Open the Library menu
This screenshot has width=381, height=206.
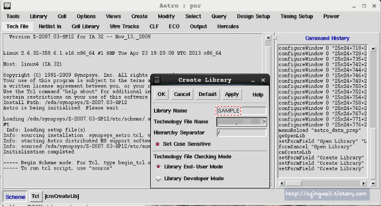pyautogui.click(x=39, y=17)
